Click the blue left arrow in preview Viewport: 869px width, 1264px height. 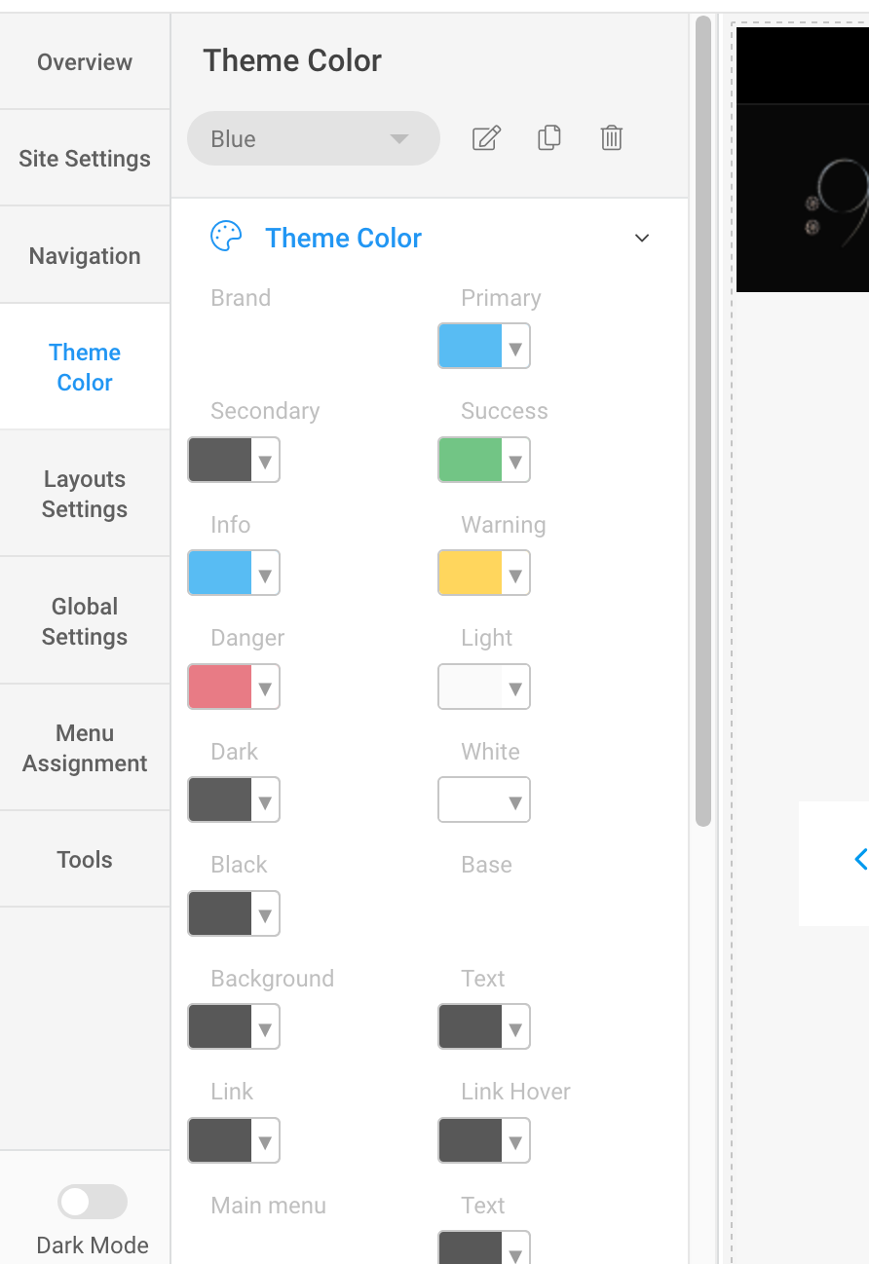(860, 859)
